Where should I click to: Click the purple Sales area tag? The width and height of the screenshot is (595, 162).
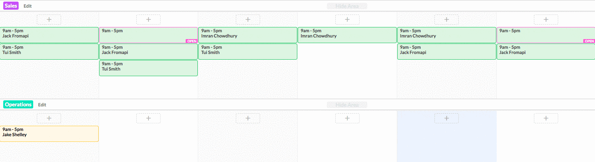[11, 6]
